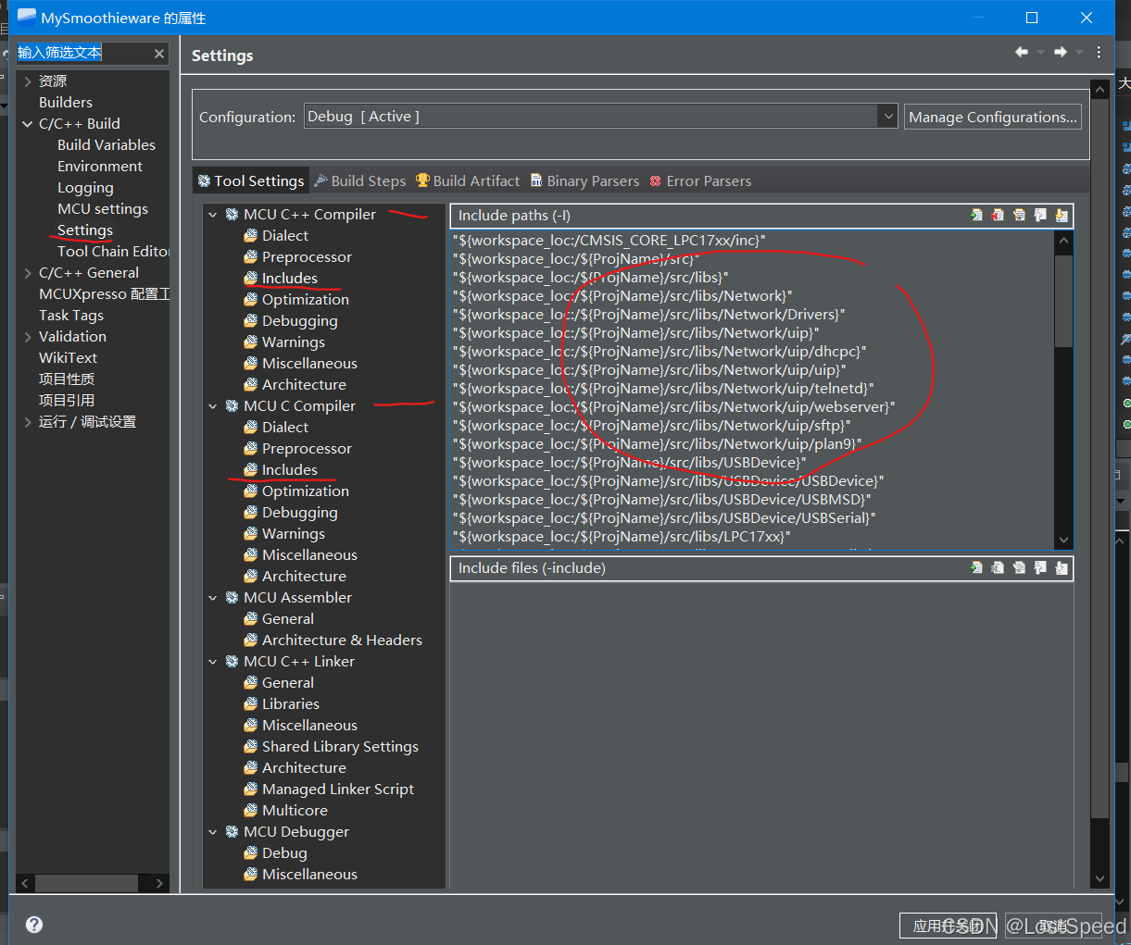Move include path up in list
Screen dimensions: 1131x945
[x=1040, y=215]
